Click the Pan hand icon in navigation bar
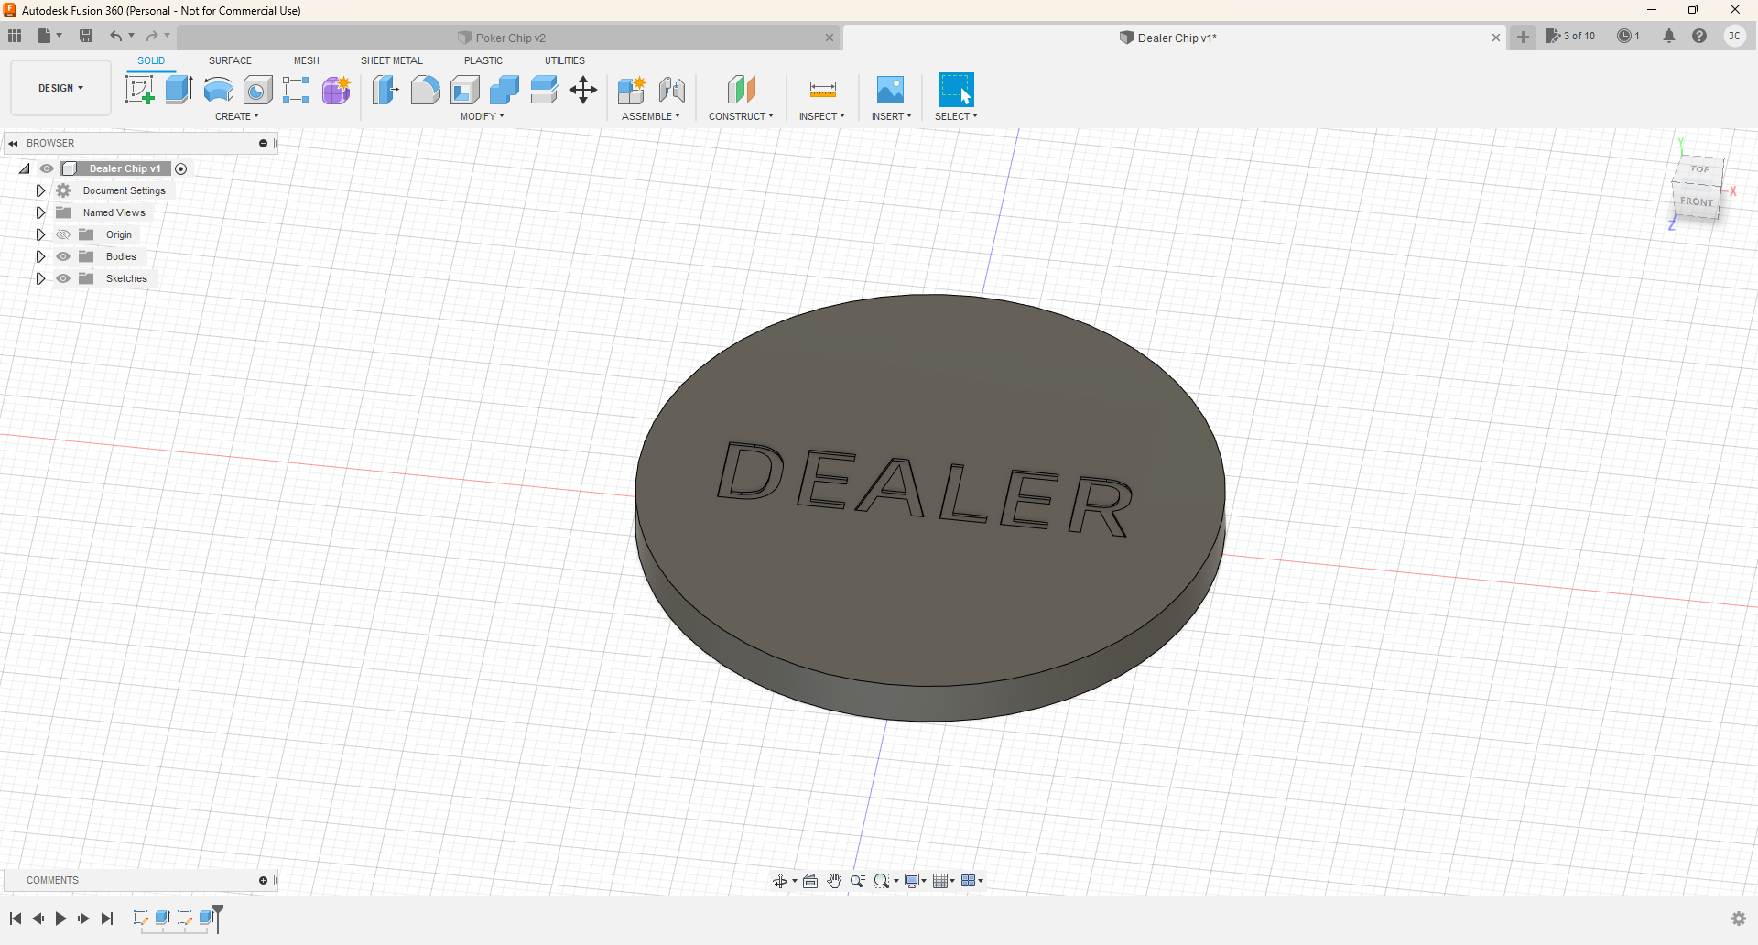 pos(834,881)
